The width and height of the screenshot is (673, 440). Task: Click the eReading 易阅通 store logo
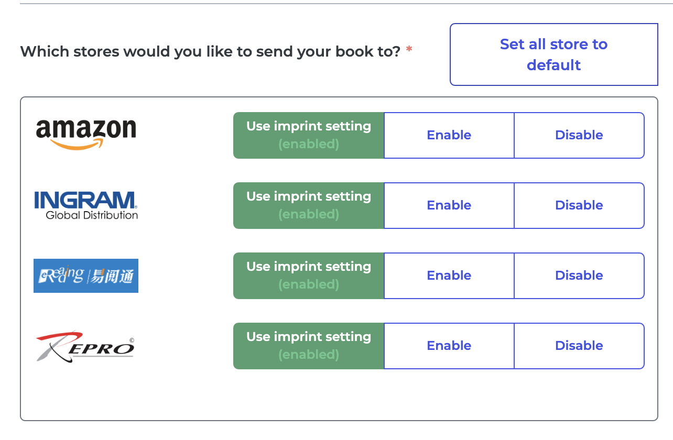pyautogui.click(x=85, y=276)
